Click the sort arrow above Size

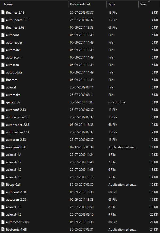point(149,2)
